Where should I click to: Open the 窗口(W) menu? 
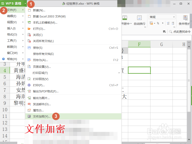click(x=13, y=53)
